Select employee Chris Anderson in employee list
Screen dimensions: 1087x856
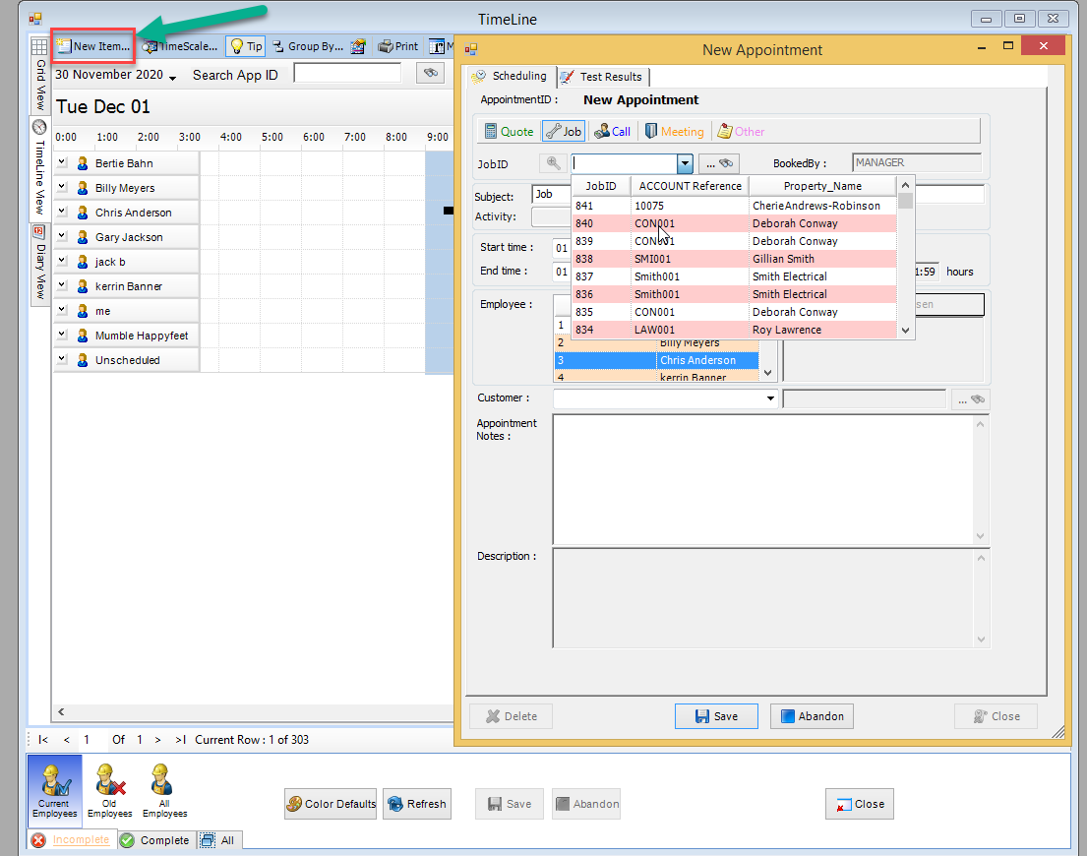click(656, 360)
